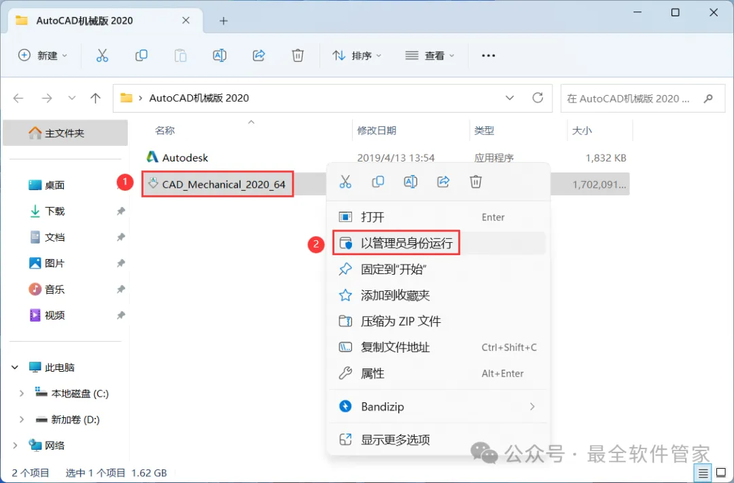
Task: Select 固定到"开始" in the context menu
Action: coord(438,269)
